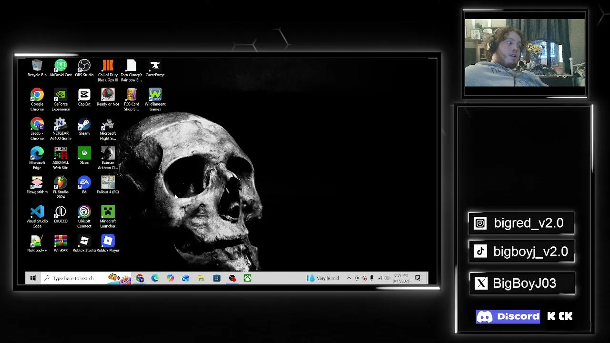Screen dimensions: 610x343
Task: Click the webcam feed overlay
Action: pyautogui.click(x=525, y=53)
